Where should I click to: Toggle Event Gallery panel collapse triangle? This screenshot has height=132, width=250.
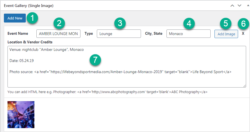click(x=248, y=6)
